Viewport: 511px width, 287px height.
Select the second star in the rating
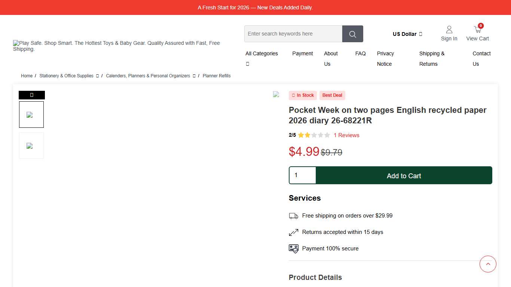point(307,135)
